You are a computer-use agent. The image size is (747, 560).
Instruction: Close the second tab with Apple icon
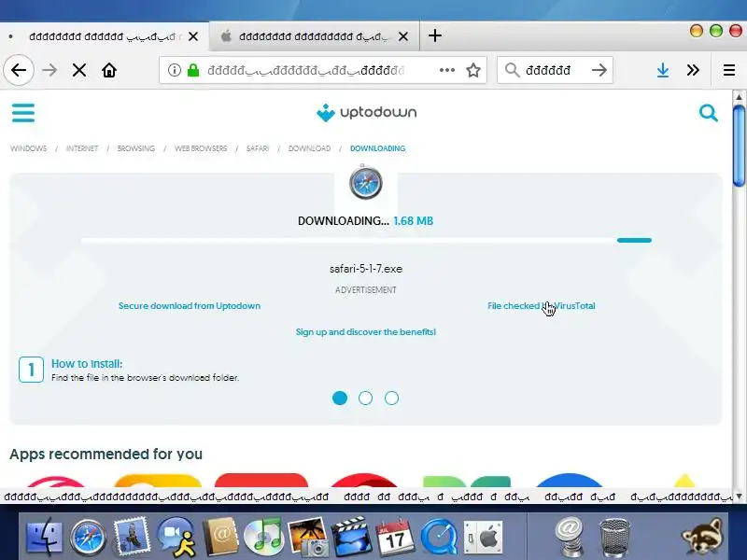(x=403, y=36)
